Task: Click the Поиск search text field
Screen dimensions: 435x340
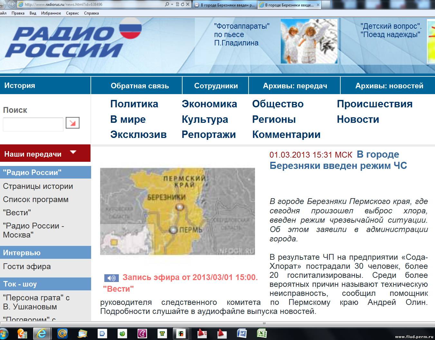Action: (33, 124)
